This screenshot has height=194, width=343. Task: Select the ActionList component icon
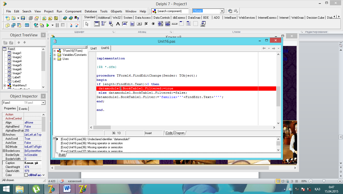click(x=203, y=24)
